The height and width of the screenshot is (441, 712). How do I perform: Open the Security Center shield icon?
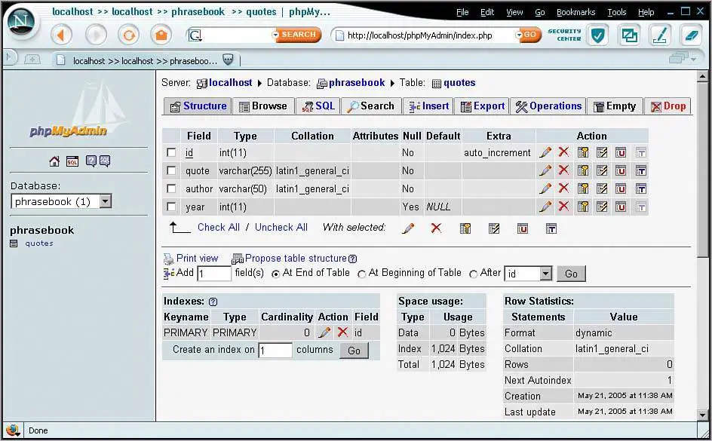[597, 35]
